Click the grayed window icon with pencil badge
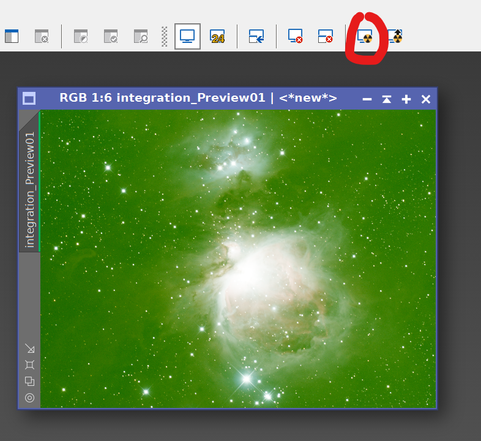The image size is (481, 441). 81,37
